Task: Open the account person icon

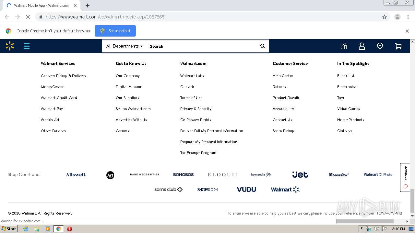Action: pyautogui.click(x=362, y=46)
